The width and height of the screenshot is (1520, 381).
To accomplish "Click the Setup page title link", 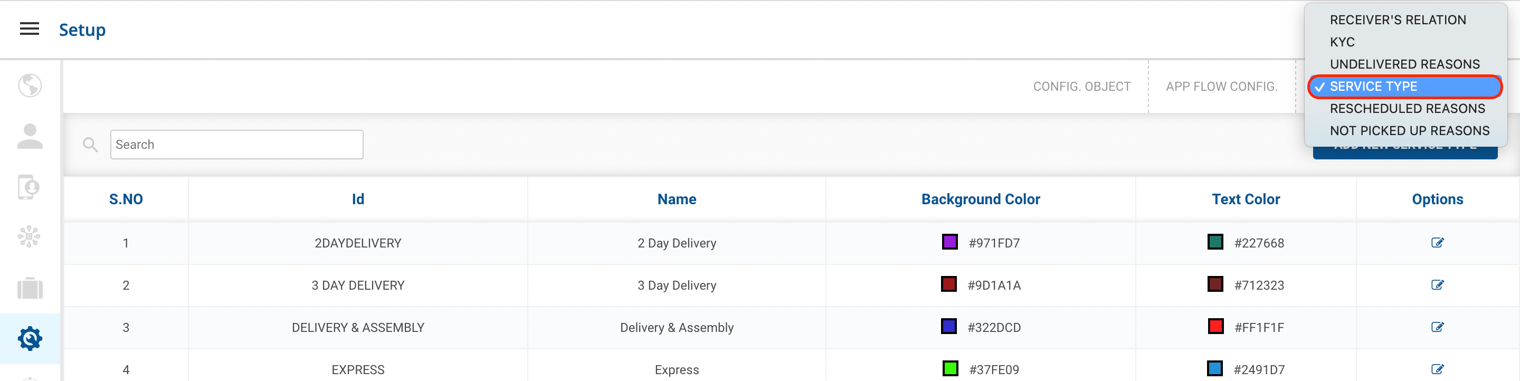I will (x=82, y=30).
